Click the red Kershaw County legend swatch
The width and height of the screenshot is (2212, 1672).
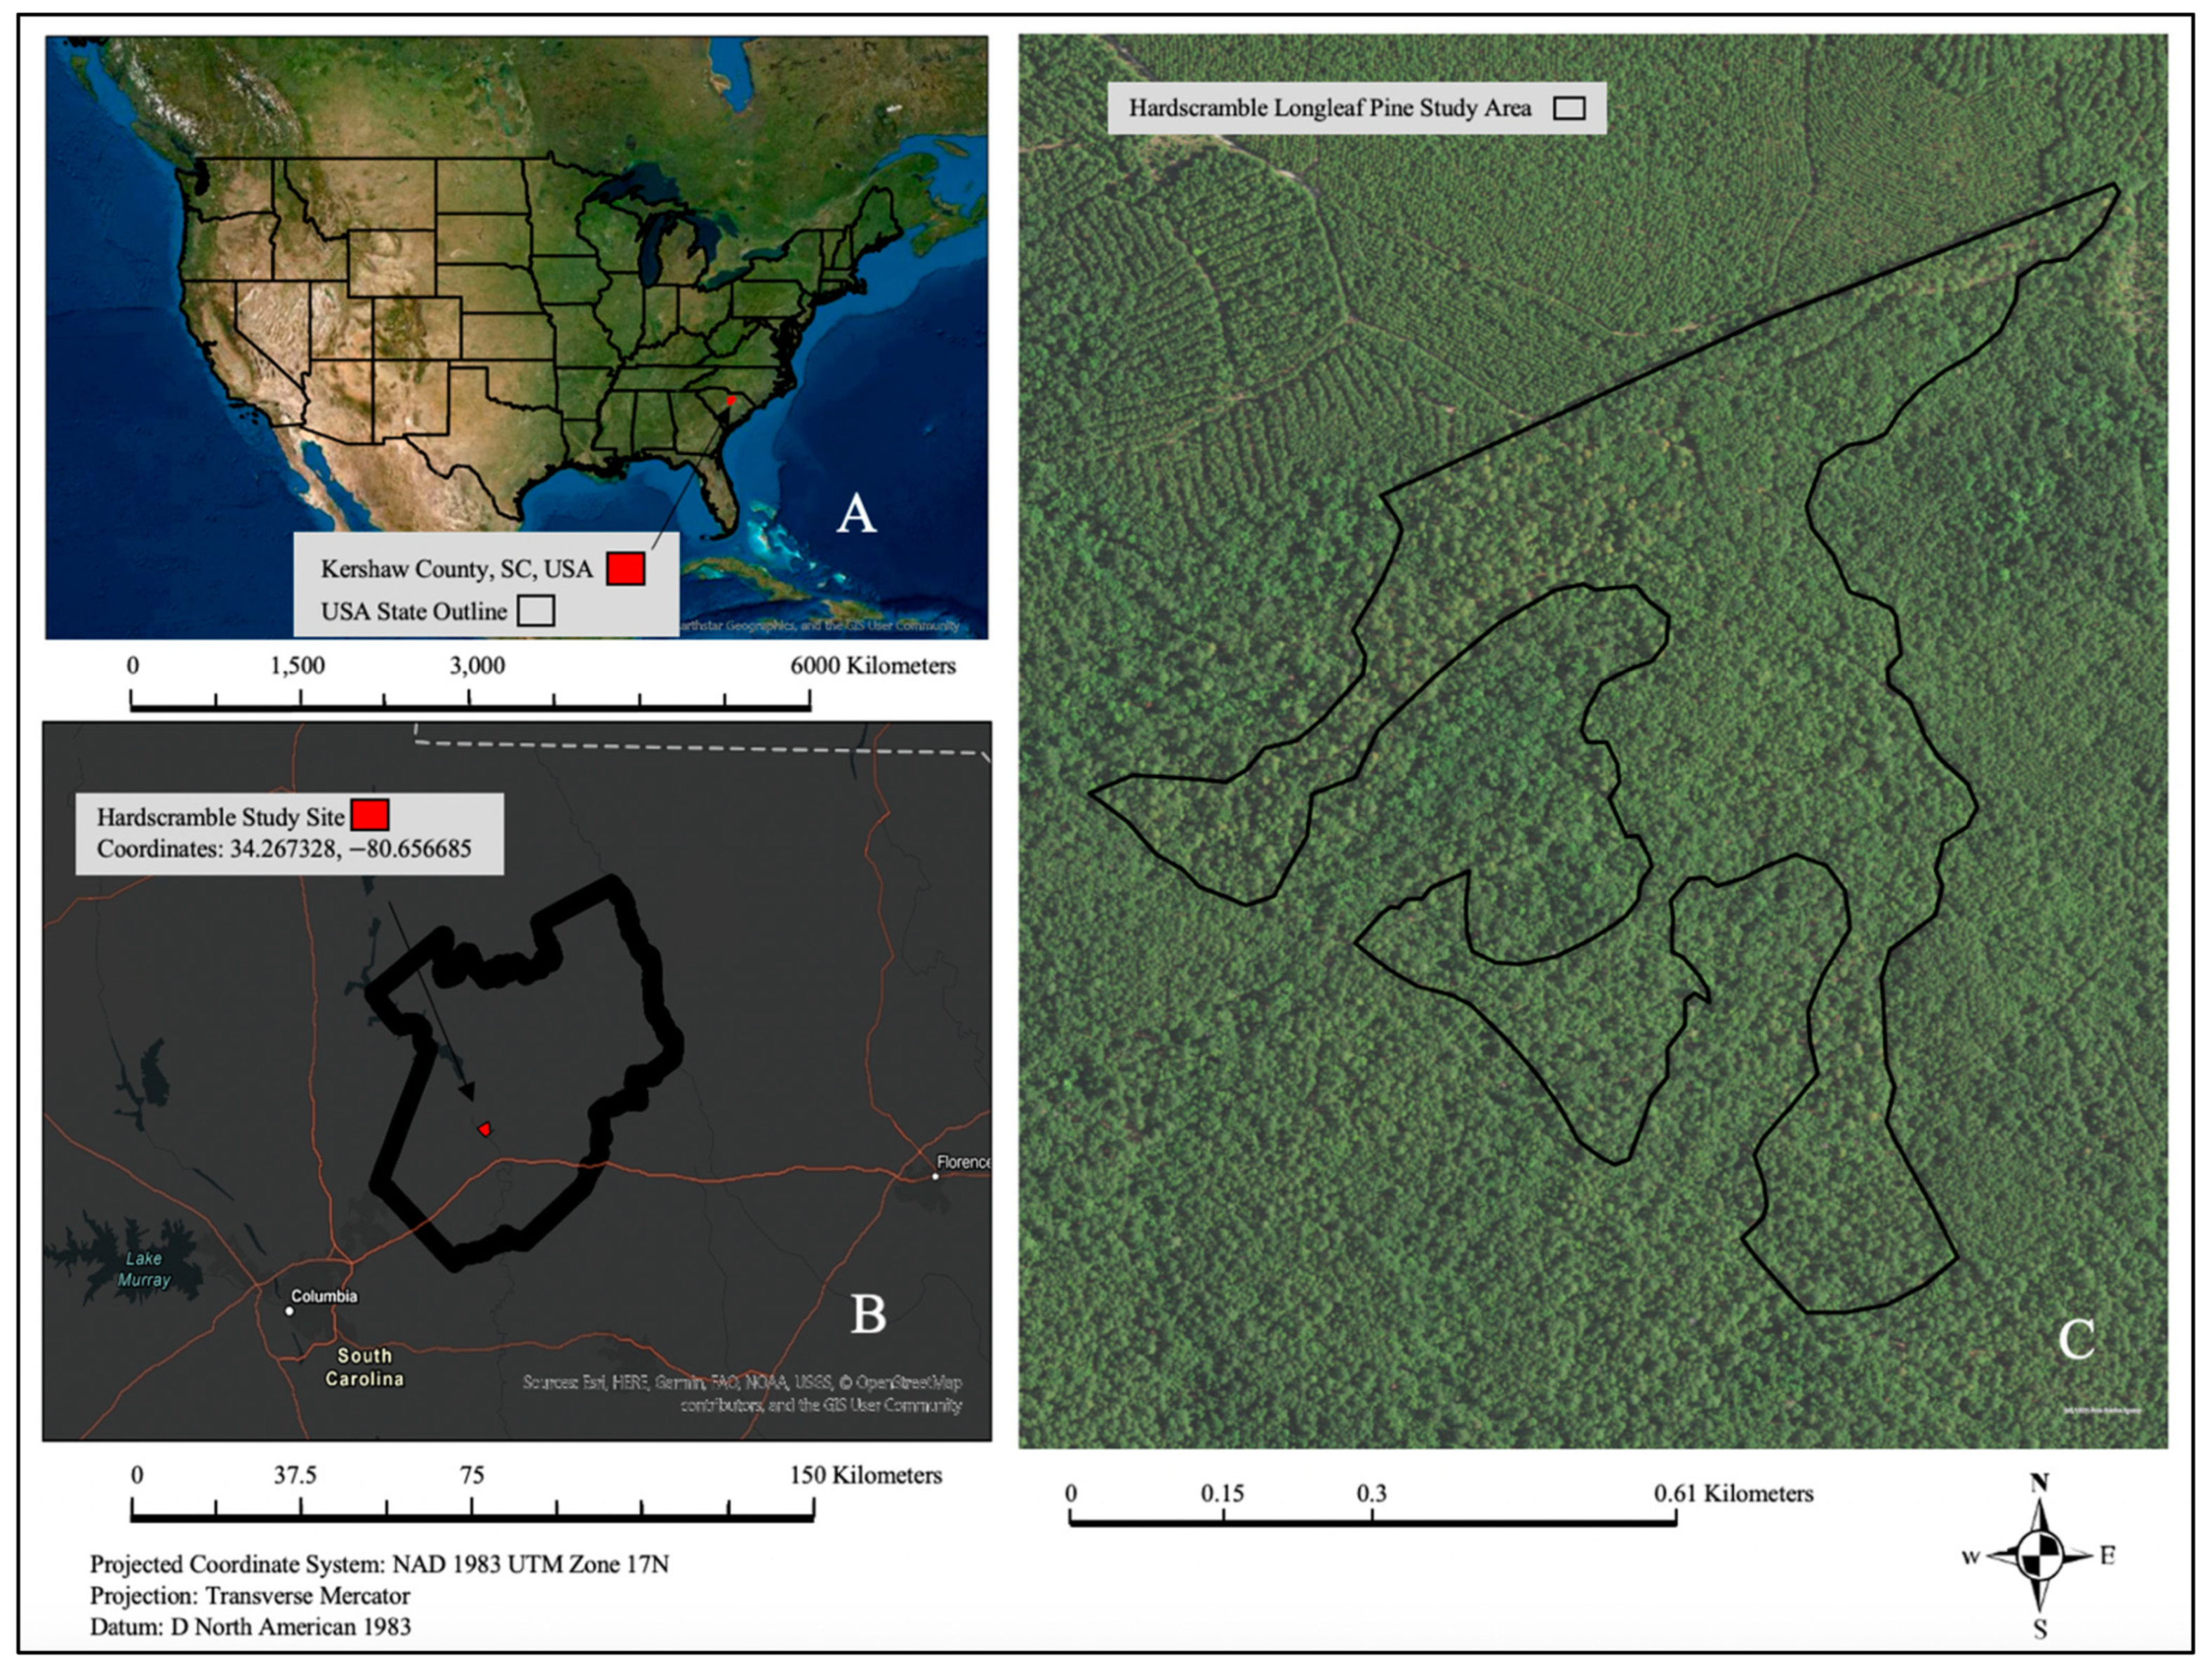pos(625,569)
